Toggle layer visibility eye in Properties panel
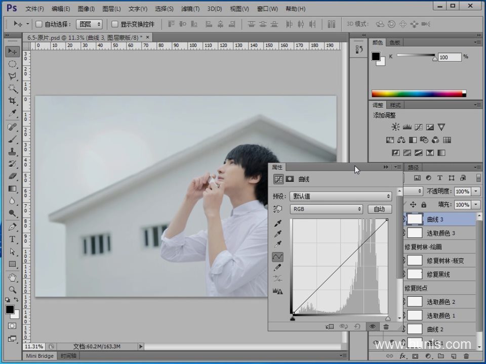This screenshot has height=364, width=486. tap(373, 327)
